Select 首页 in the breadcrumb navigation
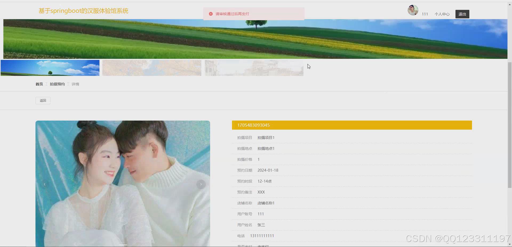 click(x=39, y=84)
